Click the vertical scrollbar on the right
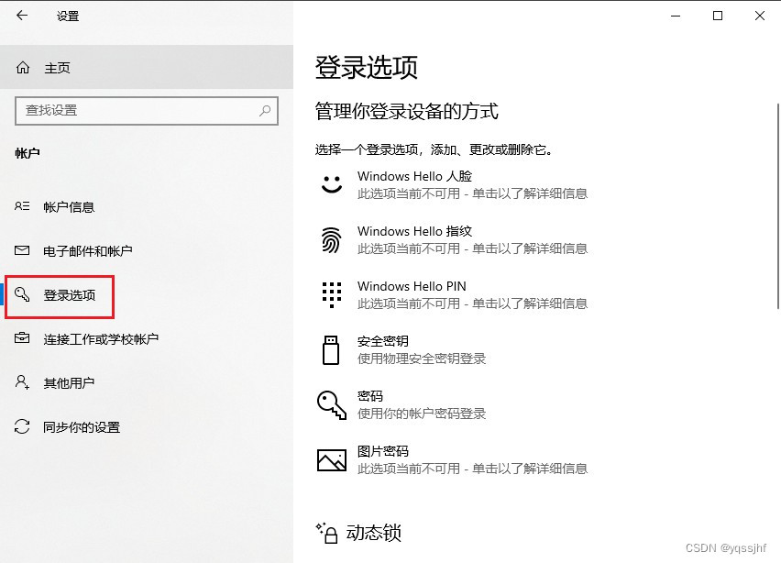Image resolution: width=781 pixels, height=563 pixels. pyautogui.click(x=777, y=205)
